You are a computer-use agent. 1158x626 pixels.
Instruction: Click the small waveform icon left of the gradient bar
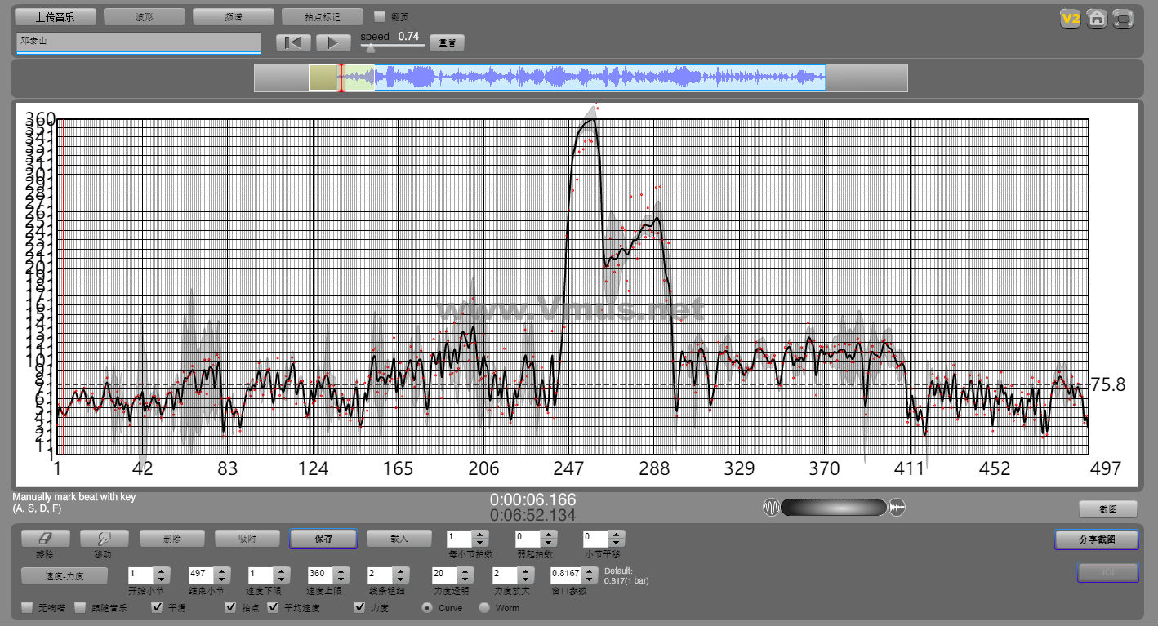pos(771,508)
